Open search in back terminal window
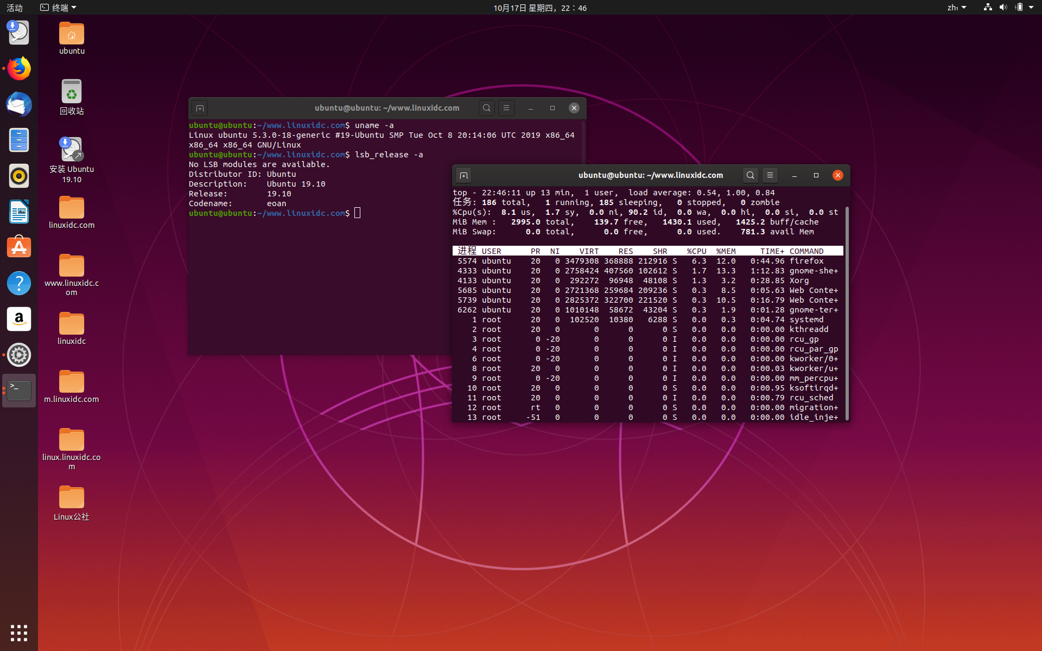This screenshot has width=1042, height=651. tap(487, 108)
